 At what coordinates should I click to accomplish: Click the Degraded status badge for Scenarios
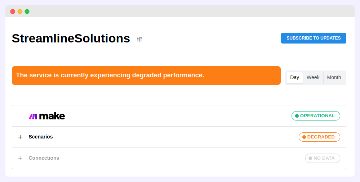[319, 137]
